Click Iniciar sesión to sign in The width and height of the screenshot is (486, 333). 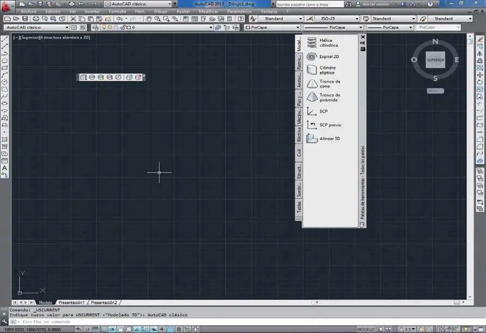pos(376,4)
